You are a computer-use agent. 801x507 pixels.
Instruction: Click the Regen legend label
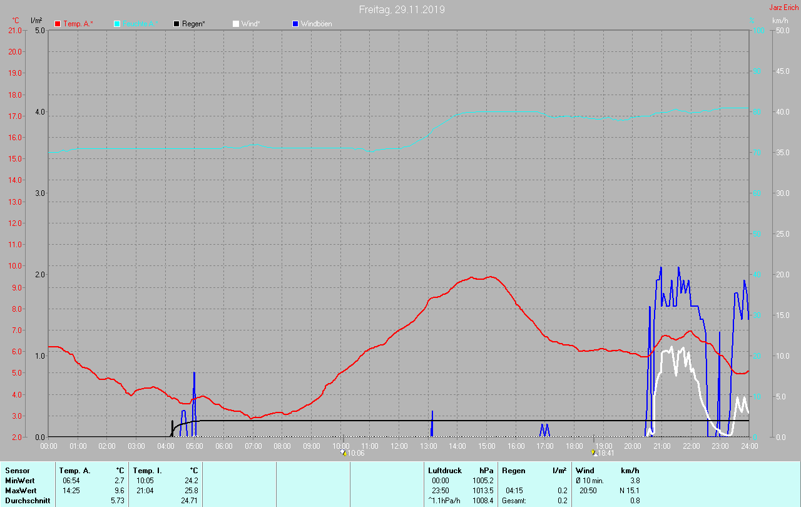pyautogui.click(x=193, y=24)
